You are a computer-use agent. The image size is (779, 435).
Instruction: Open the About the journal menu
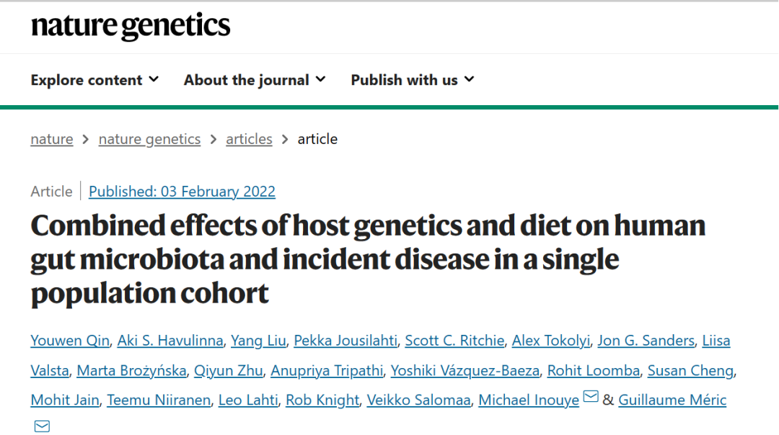tap(254, 80)
